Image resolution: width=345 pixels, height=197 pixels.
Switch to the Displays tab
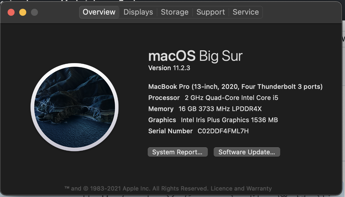tap(138, 12)
